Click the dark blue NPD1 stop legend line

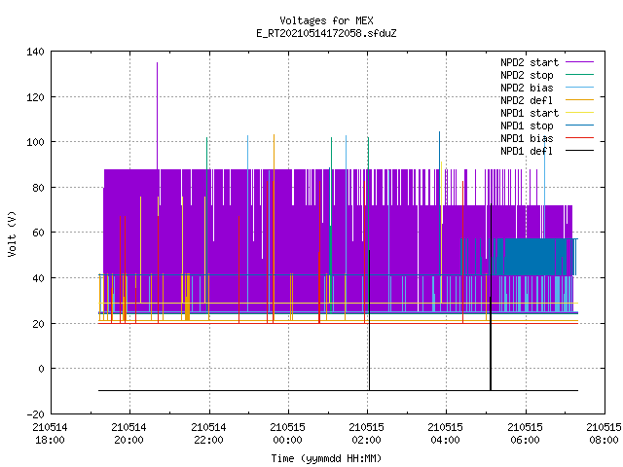click(579, 126)
